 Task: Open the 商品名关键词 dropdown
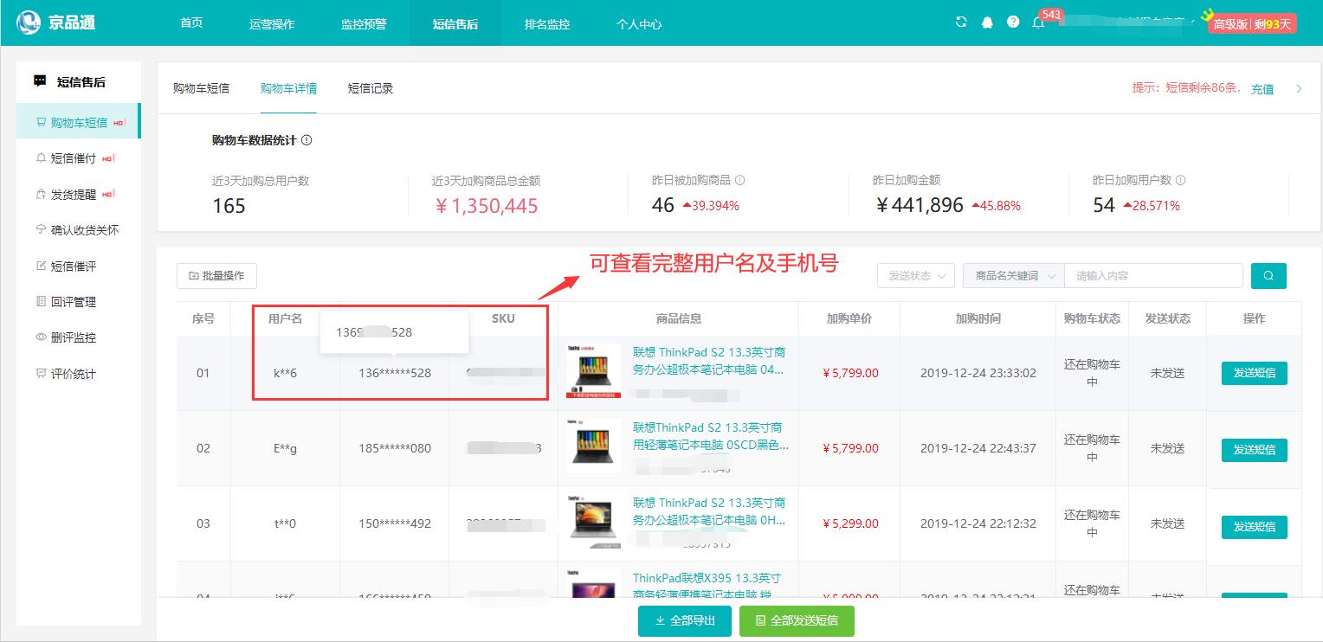[x=1013, y=276]
